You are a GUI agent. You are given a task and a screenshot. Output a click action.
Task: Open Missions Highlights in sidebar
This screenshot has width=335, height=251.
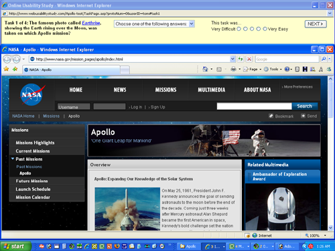(35, 143)
